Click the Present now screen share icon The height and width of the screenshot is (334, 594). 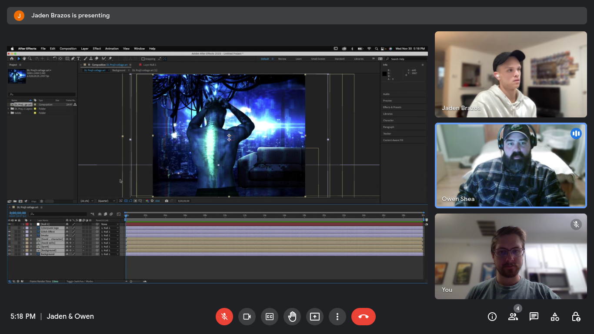tap(315, 317)
